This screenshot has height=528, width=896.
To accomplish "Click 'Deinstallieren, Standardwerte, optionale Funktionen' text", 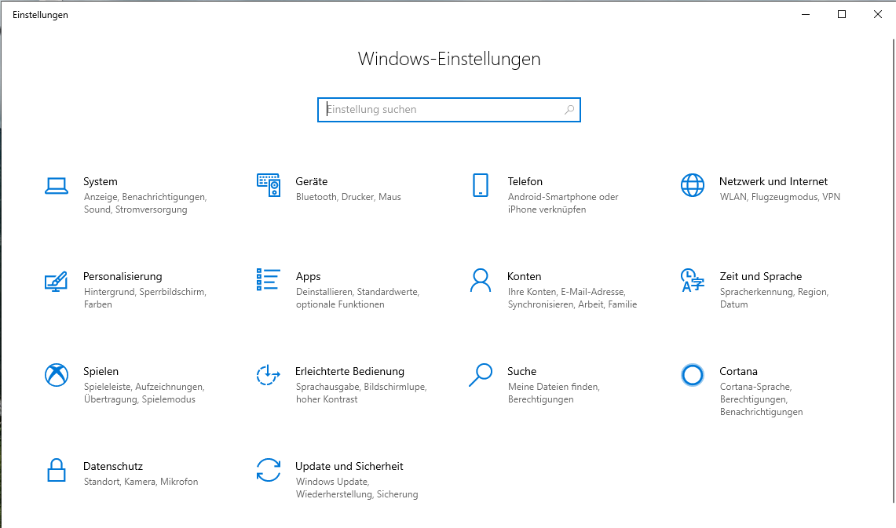I will 358,298.
